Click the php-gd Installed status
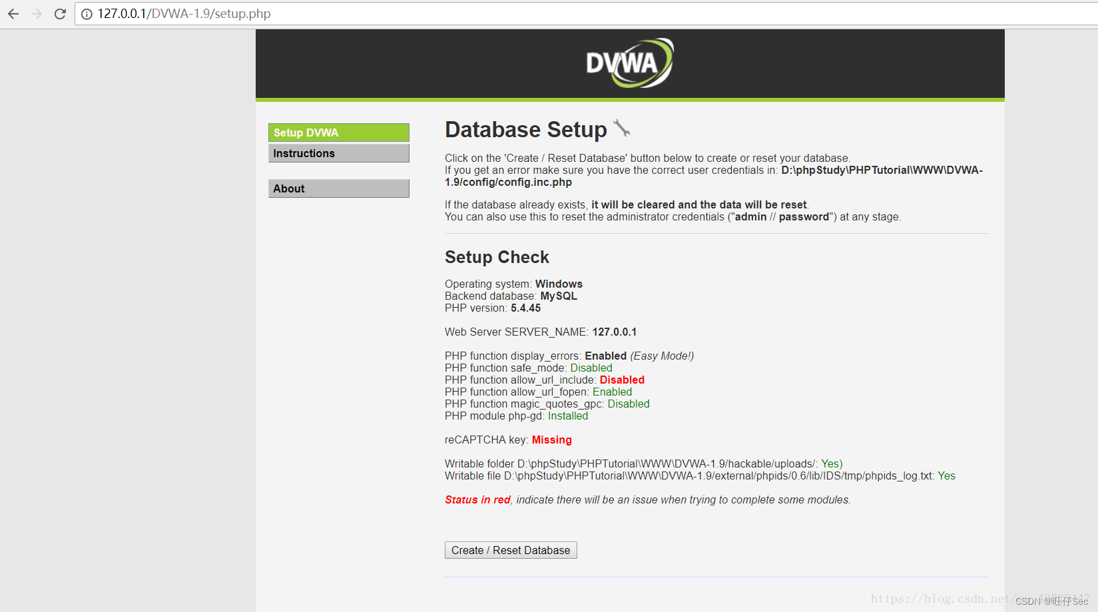1098x612 pixels. [568, 416]
